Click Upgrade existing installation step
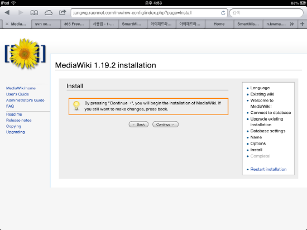 267,122
